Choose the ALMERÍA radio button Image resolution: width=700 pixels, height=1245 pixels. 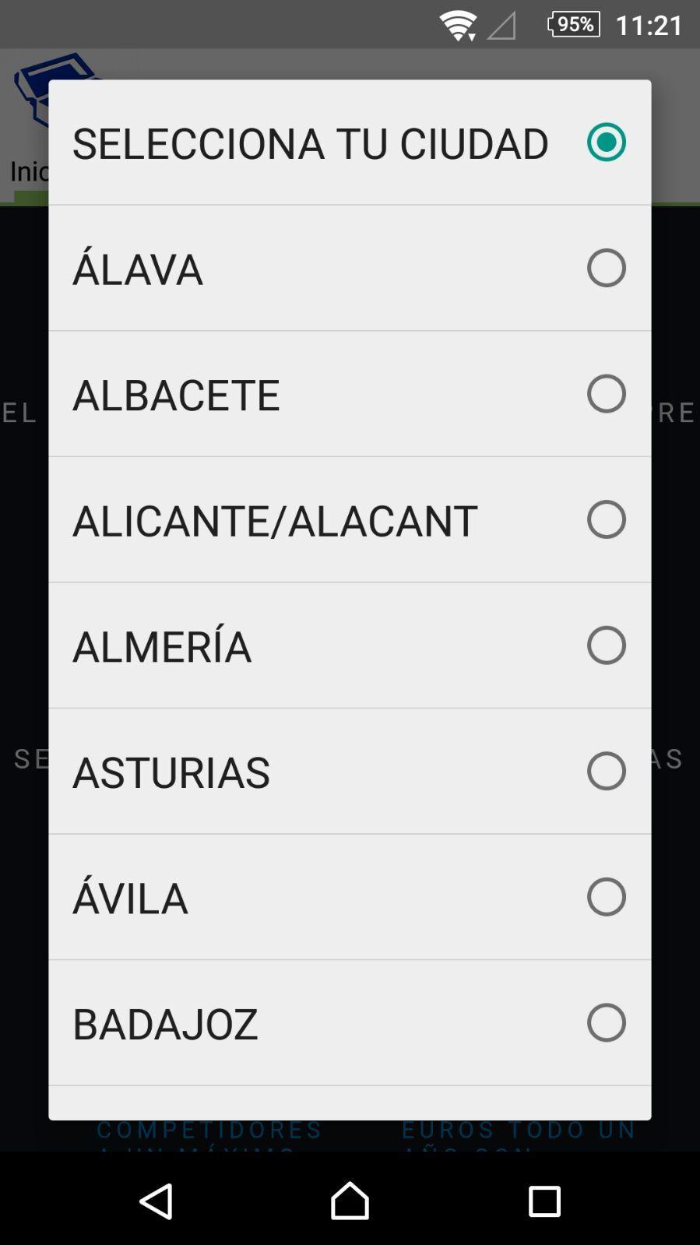606,645
